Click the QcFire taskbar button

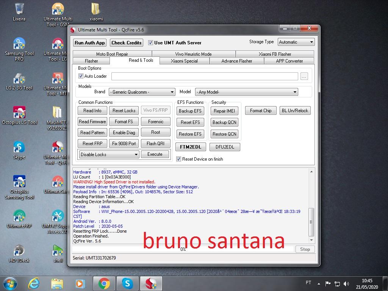(151, 283)
